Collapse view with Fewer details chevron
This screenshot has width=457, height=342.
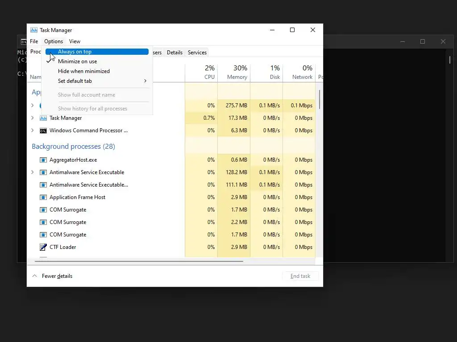click(x=35, y=276)
